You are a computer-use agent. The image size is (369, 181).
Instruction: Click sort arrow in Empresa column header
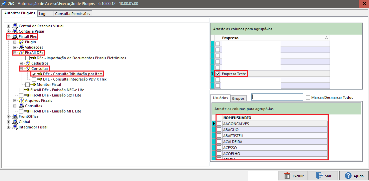click(326, 38)
